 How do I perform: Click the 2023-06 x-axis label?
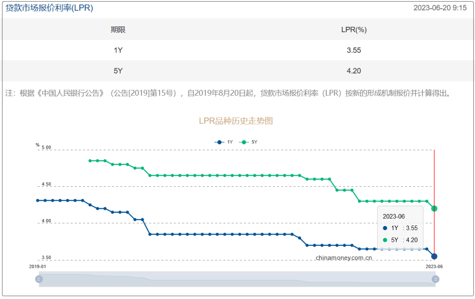[434, 266]
